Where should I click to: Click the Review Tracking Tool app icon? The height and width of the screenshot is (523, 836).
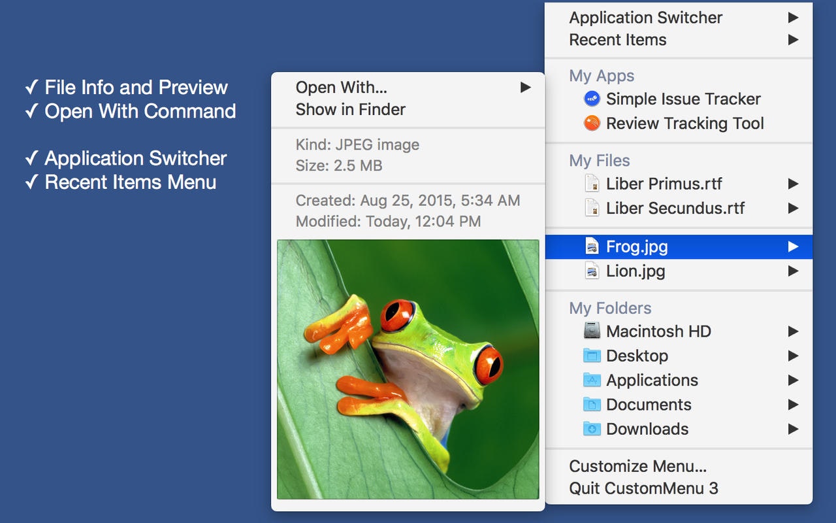[x=592, y=124]
